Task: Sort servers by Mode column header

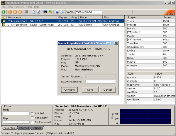Action: tap(91, 17)
